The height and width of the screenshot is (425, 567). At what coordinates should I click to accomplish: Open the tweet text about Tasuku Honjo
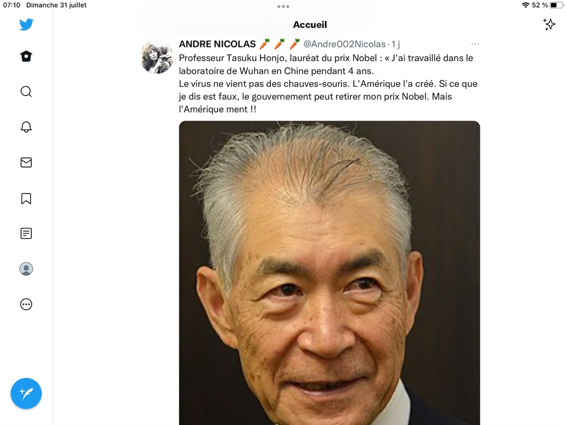click(x=328, y=84)
